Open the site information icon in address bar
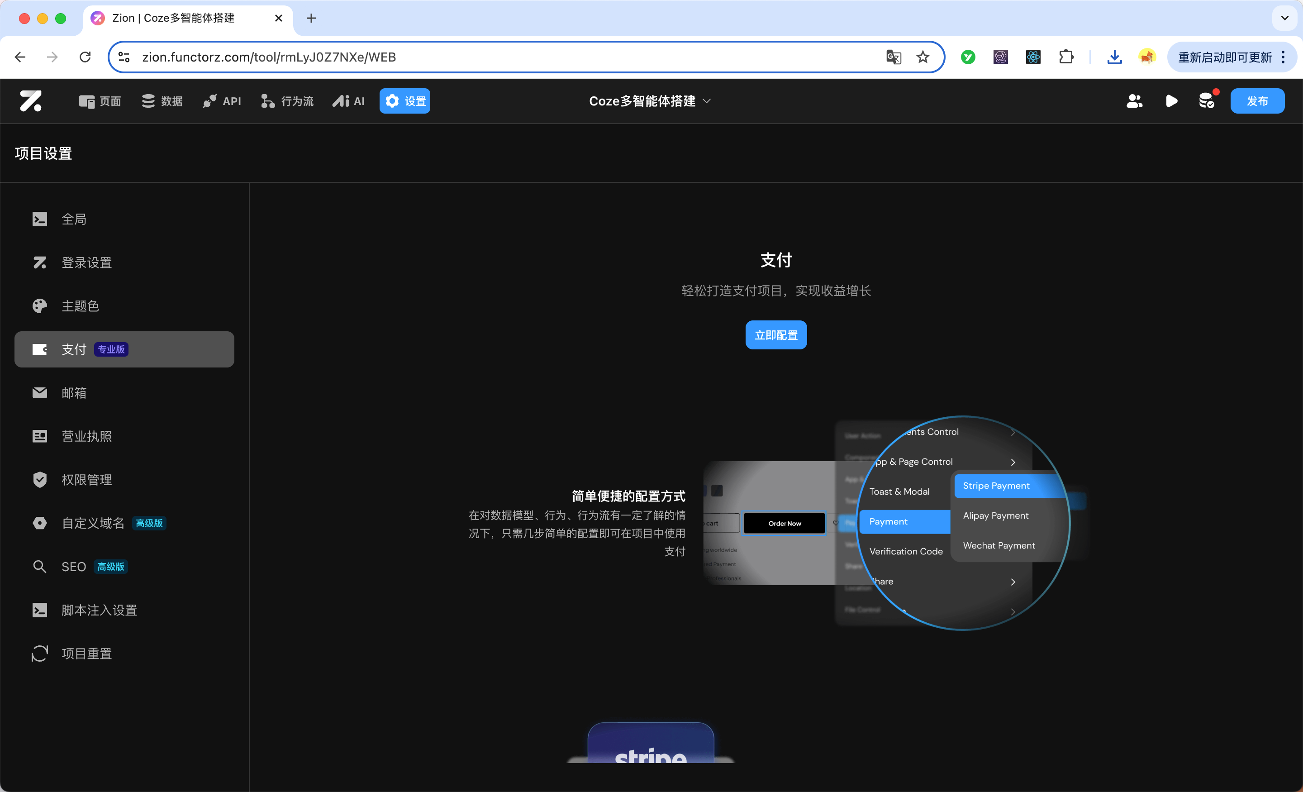 click(124, 57)
